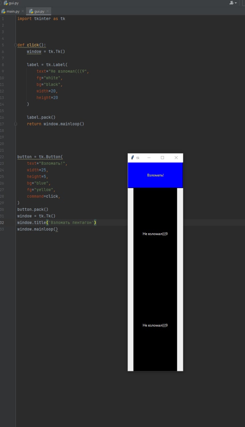Click 'command=click,' argument text

[x=44, y=196]
